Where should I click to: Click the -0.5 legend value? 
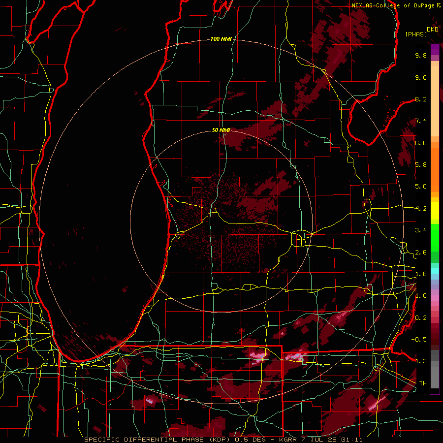coord(419,340)
